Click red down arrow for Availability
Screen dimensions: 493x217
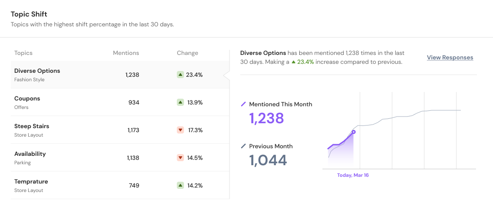pos(180,158)
